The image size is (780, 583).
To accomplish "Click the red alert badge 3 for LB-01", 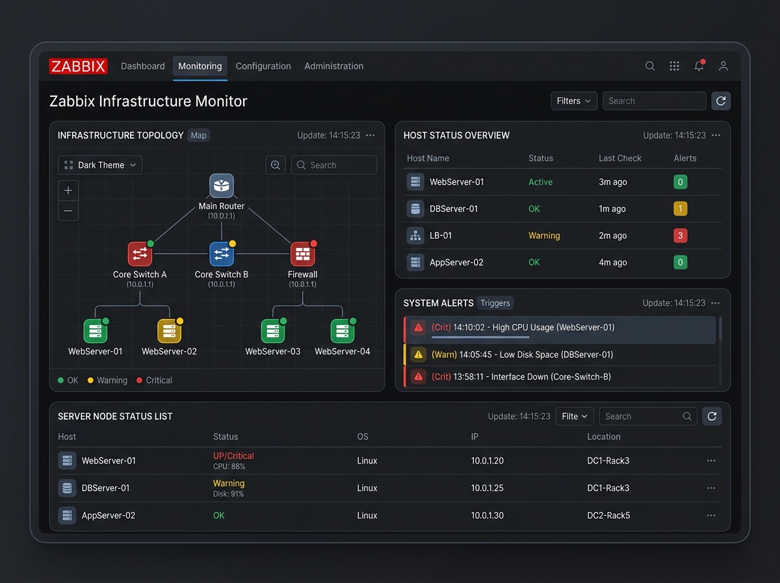I will [681, 236].
